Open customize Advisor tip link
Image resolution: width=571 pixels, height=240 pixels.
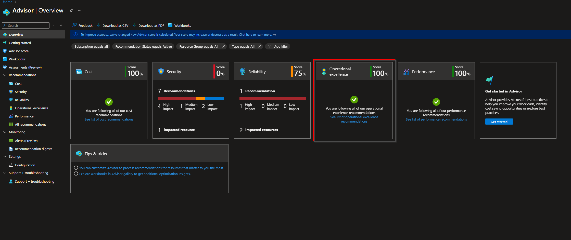(x=151, y=168)
